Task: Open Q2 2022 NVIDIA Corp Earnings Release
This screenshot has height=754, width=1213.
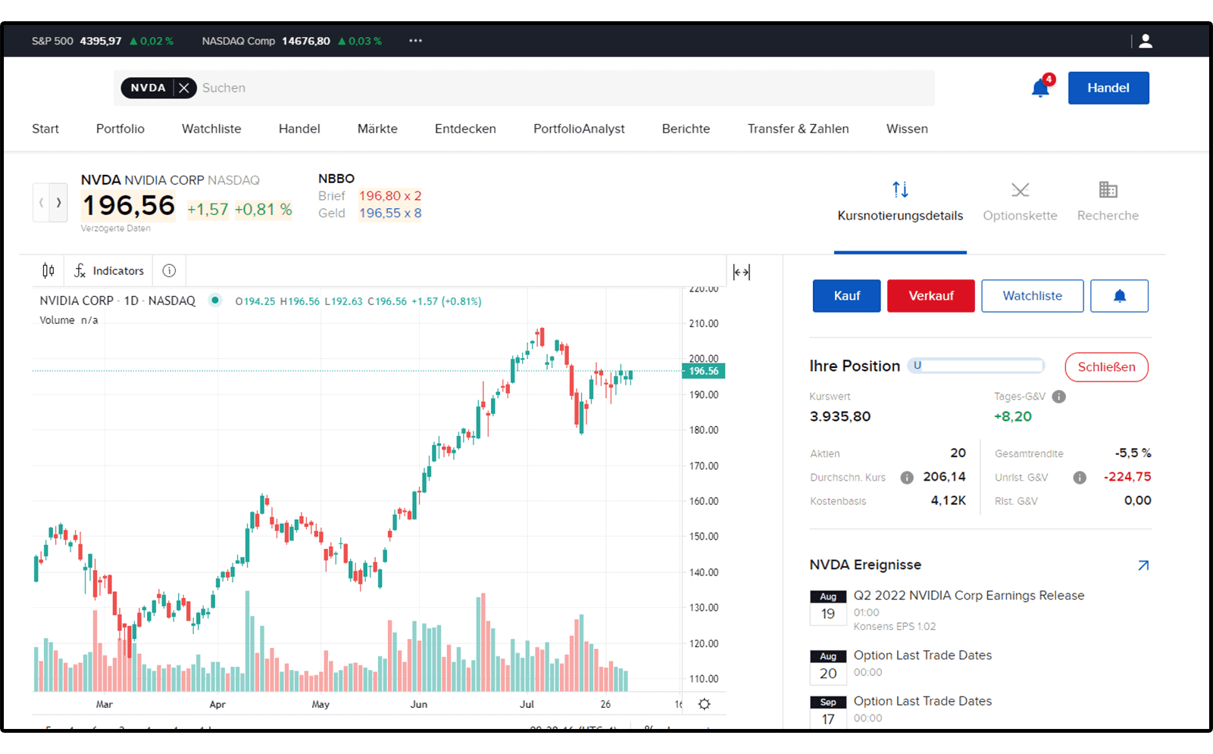Action: point(969,596)
